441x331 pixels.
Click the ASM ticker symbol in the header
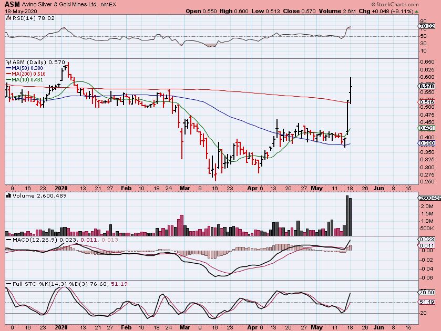(12, 4)
